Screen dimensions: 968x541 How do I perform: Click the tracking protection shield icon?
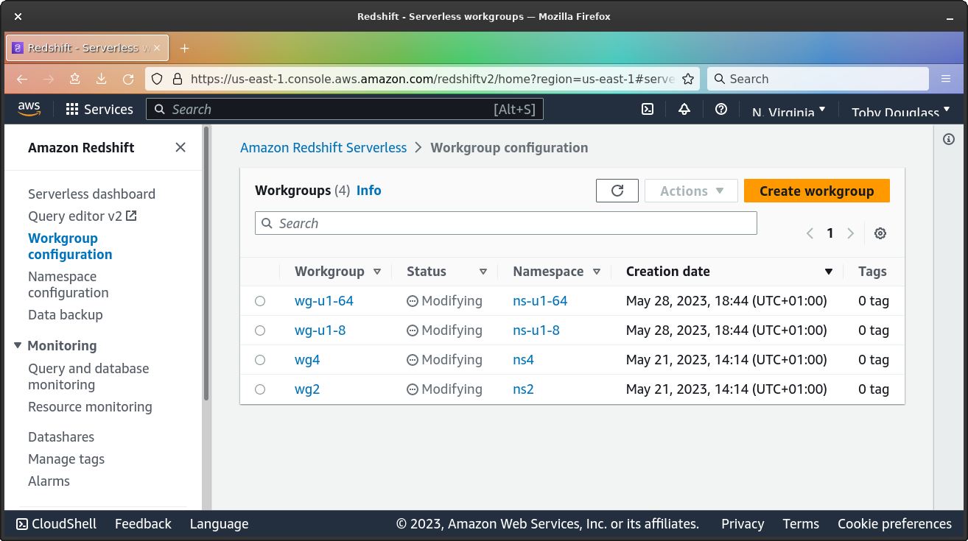[x=156, y=79]
